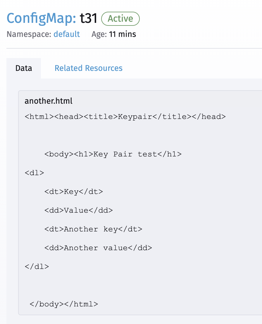Viewport: 262px width, 324px height.
Task: Select the dl opening tag line
Action: 34,173
